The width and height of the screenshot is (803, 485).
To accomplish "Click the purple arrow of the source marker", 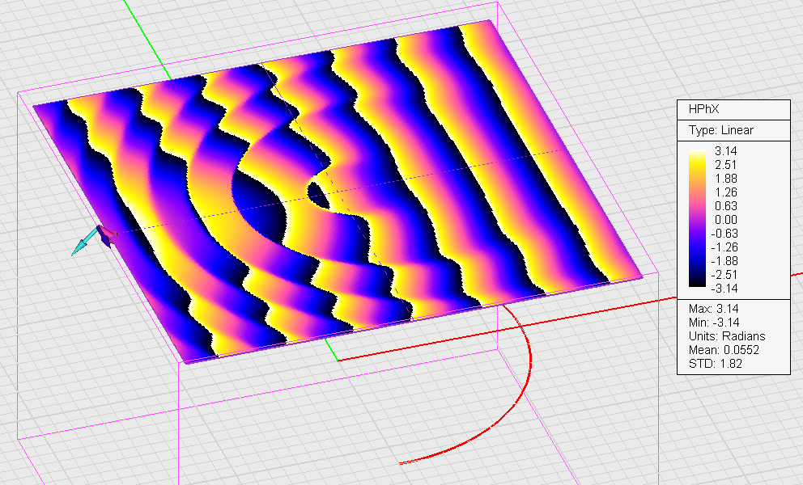I will [x=105, y=235].
